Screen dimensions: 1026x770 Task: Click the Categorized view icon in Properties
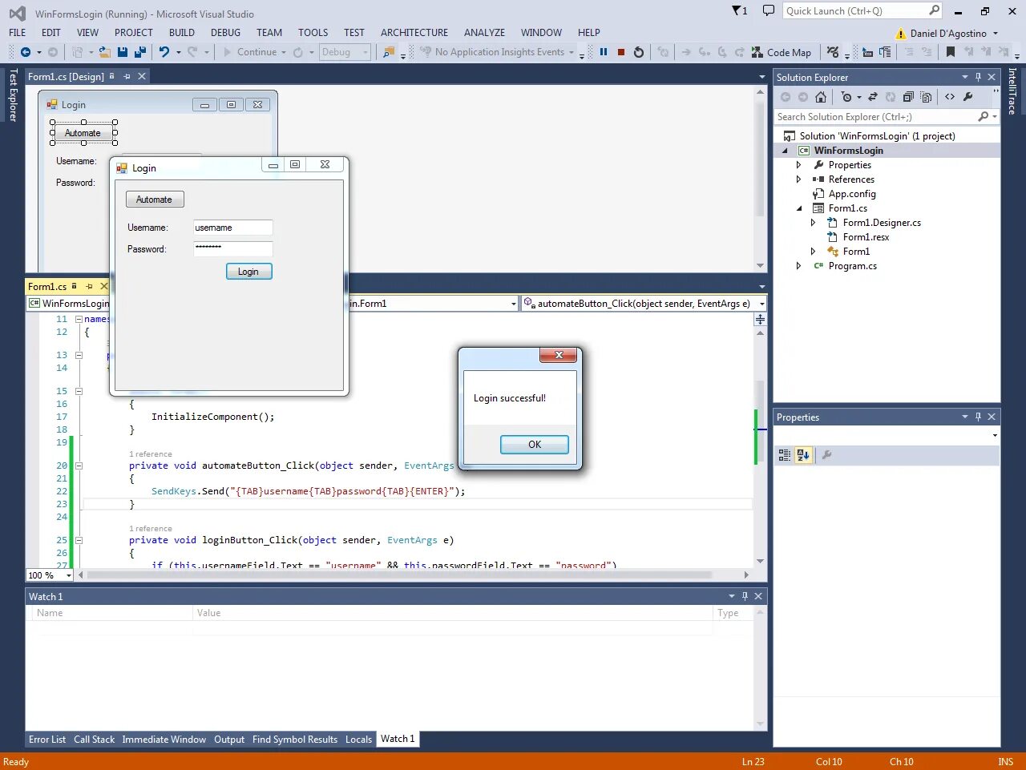coord(785,455)
